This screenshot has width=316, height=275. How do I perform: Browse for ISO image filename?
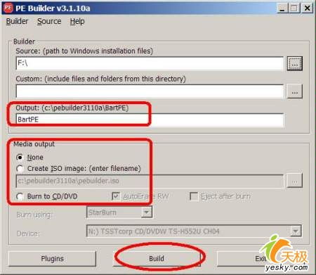[x=295, y=181]
